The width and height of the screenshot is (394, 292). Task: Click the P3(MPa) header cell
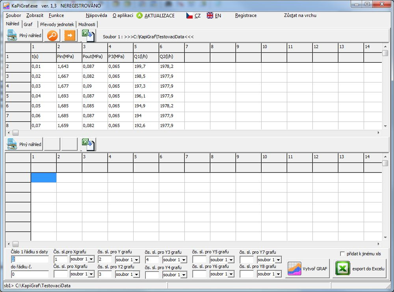pos(121,57)
